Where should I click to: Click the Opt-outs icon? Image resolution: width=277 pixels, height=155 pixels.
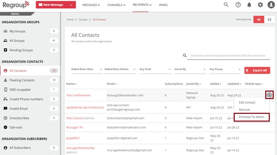pyautogui.click(x=5, y=127)
